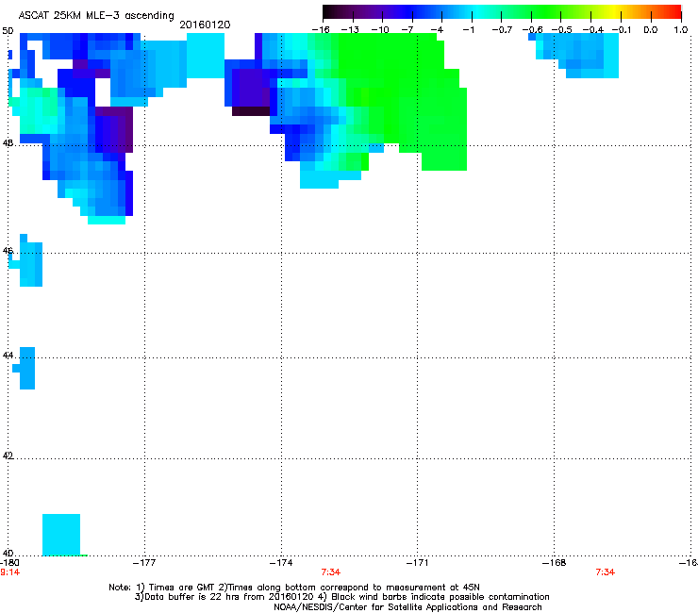Viewport: 698px width, 613px height.
Task: Click the latitude label 42
Action: click(8, 456)
